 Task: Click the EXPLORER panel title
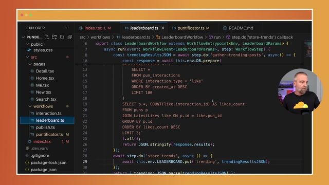(x=35, y=28)
